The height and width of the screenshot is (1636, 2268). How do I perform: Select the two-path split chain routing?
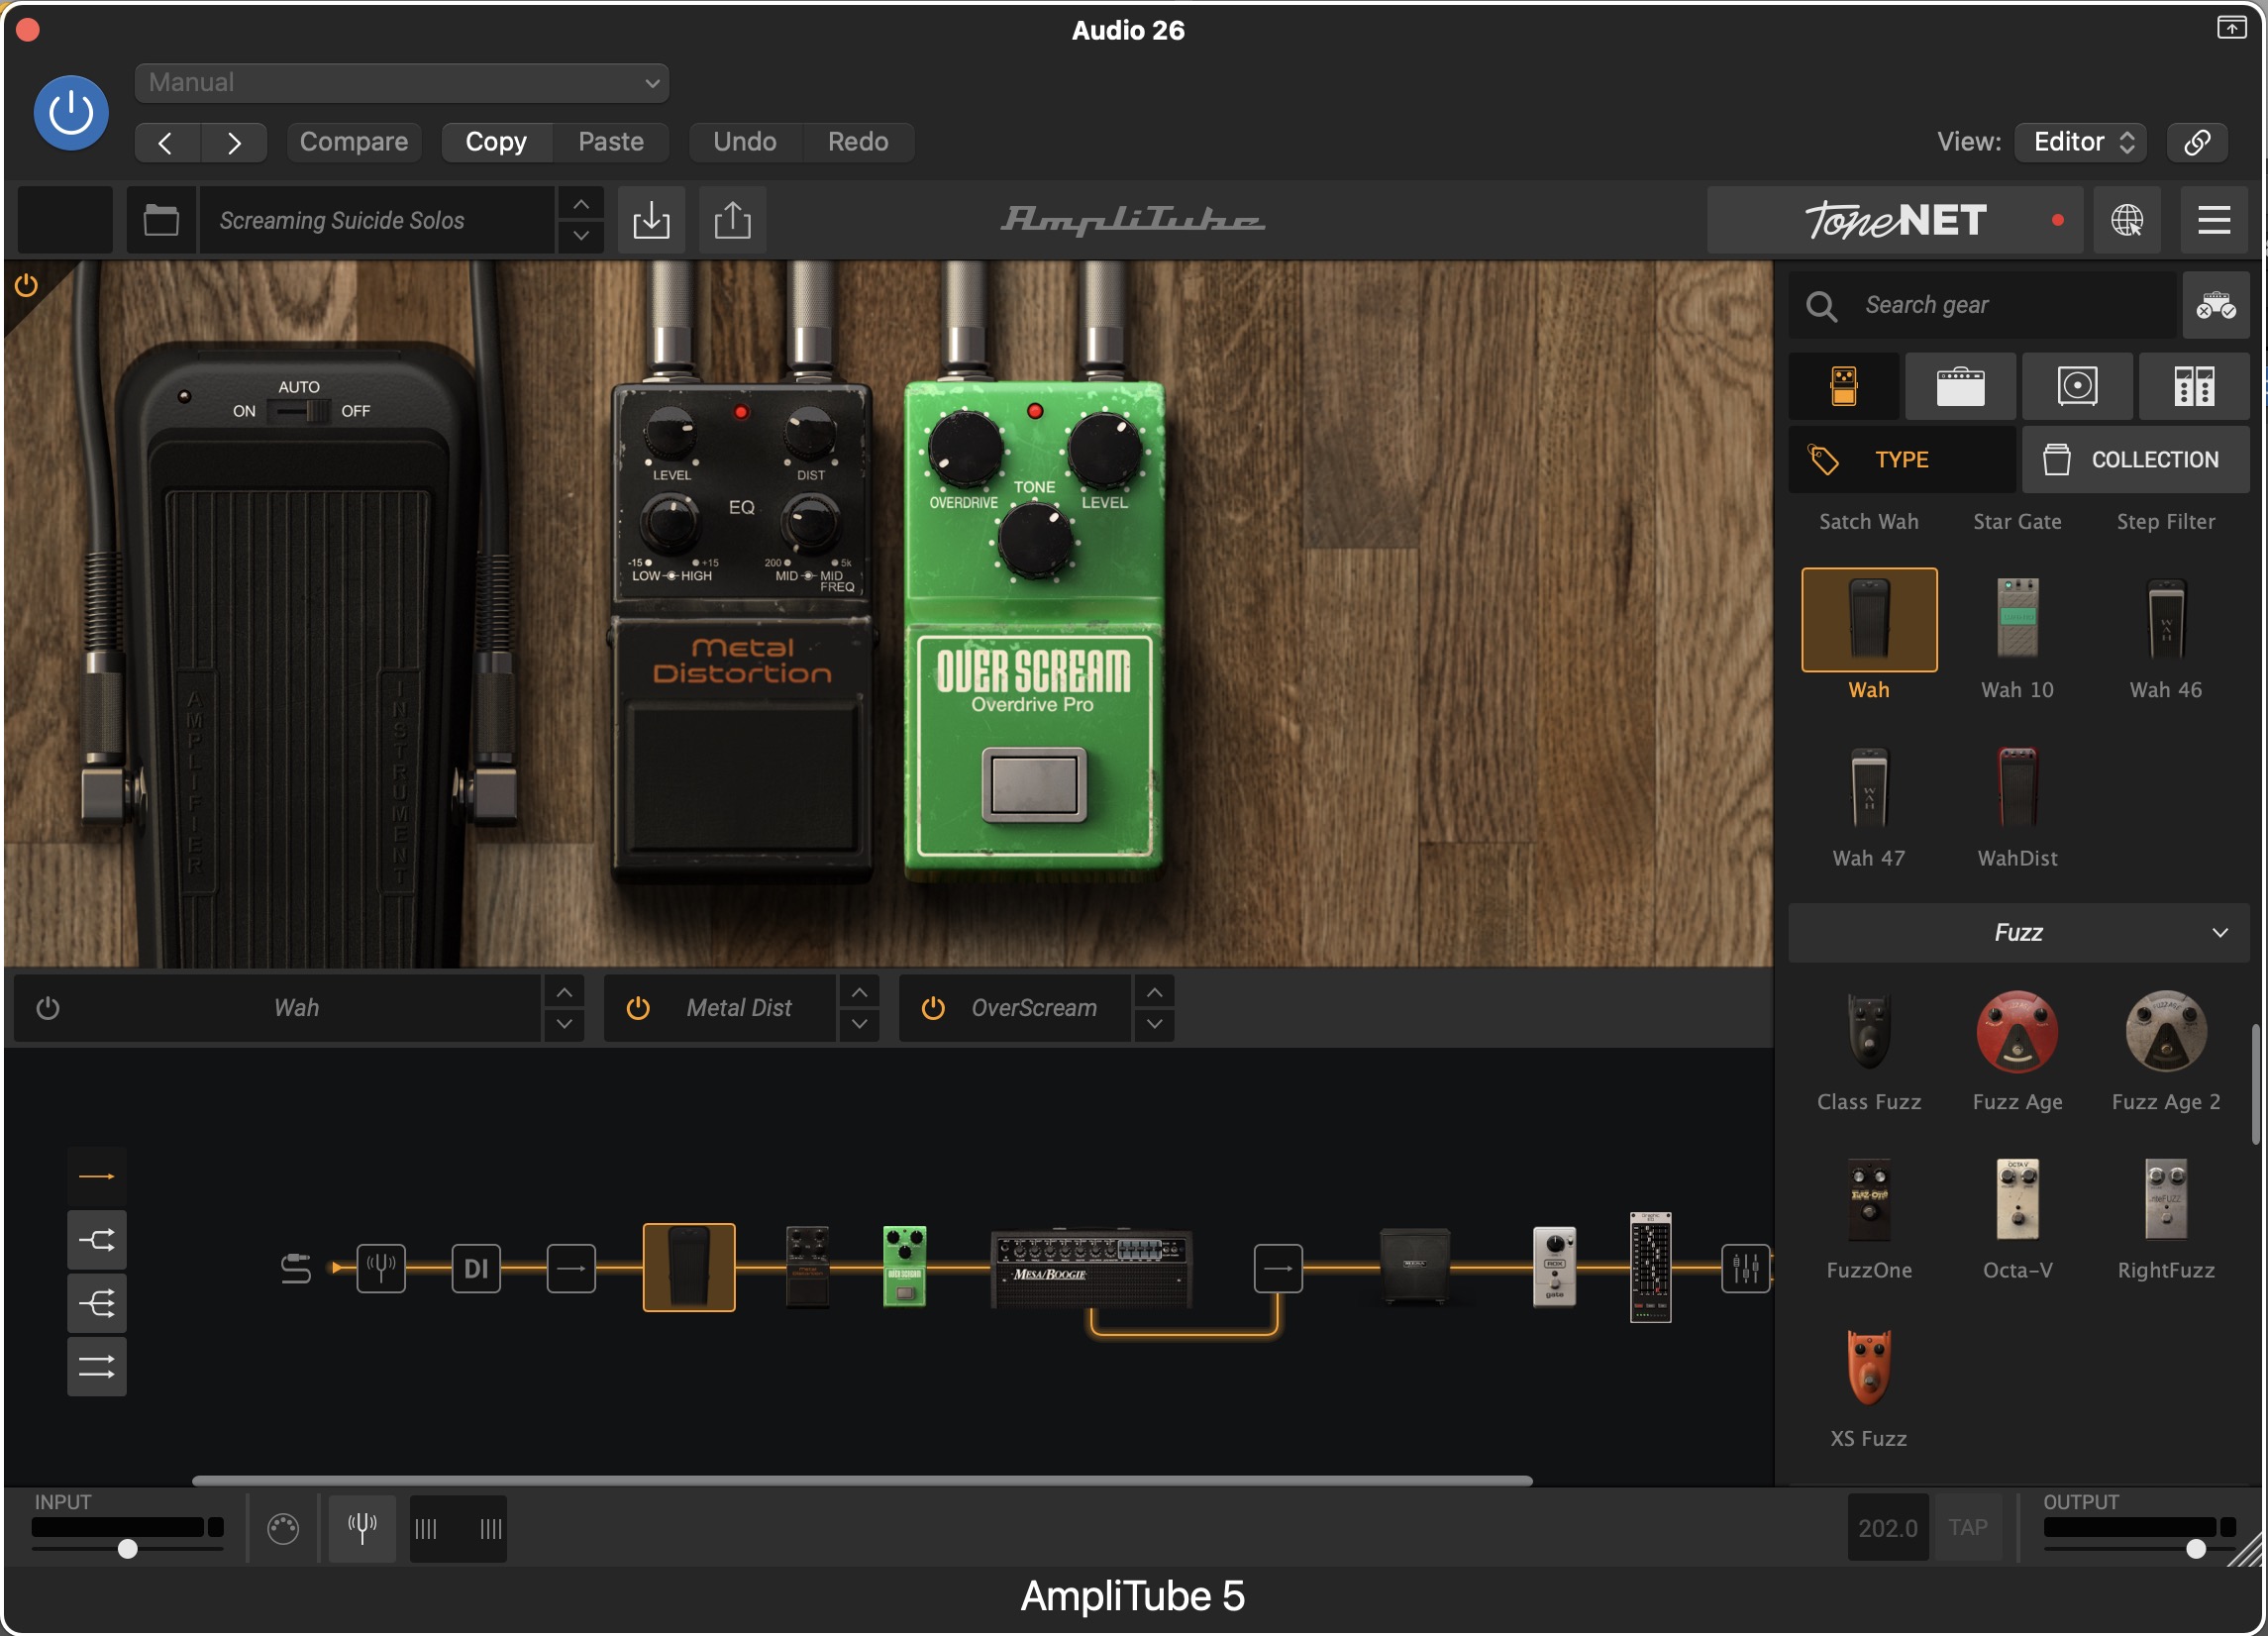click(97, 1241)
